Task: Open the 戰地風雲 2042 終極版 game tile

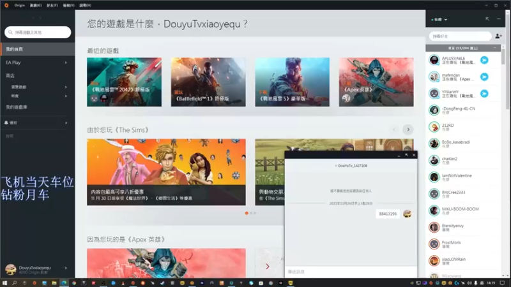Action: pos(124,82)
